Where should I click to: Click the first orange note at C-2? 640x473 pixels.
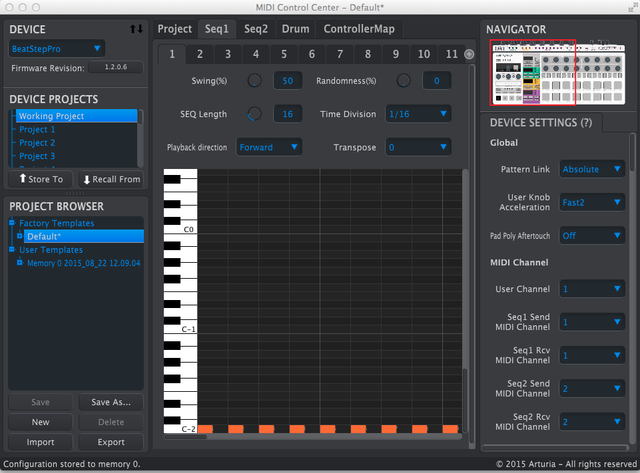coord(205,429)
